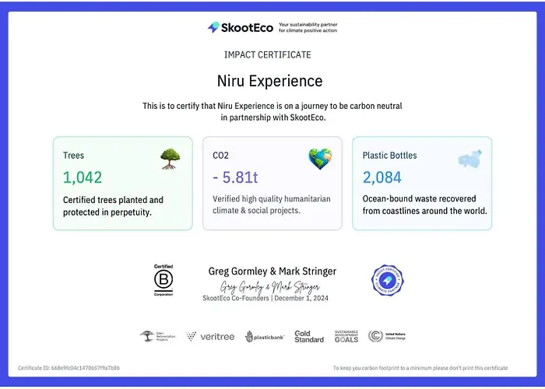The height and width of the screenshot is (389, 545).
Task: Click the Certificate ID text
Action: coord(69,368)
